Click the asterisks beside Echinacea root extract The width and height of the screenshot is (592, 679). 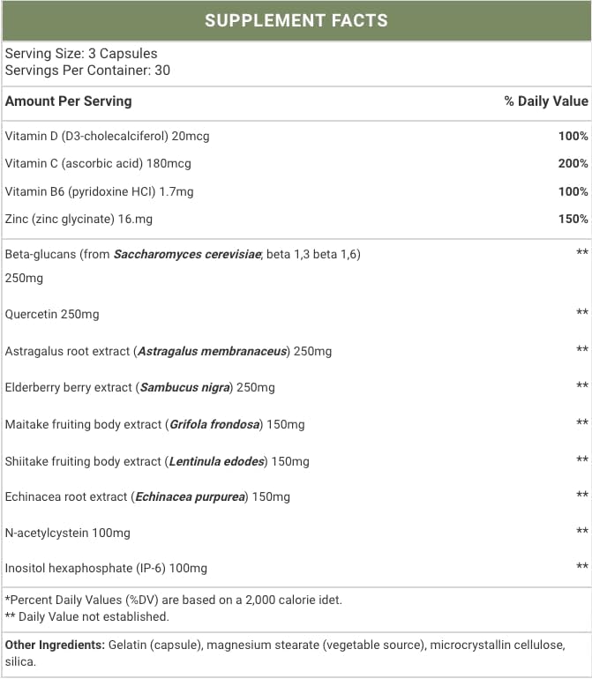(582, 495)
